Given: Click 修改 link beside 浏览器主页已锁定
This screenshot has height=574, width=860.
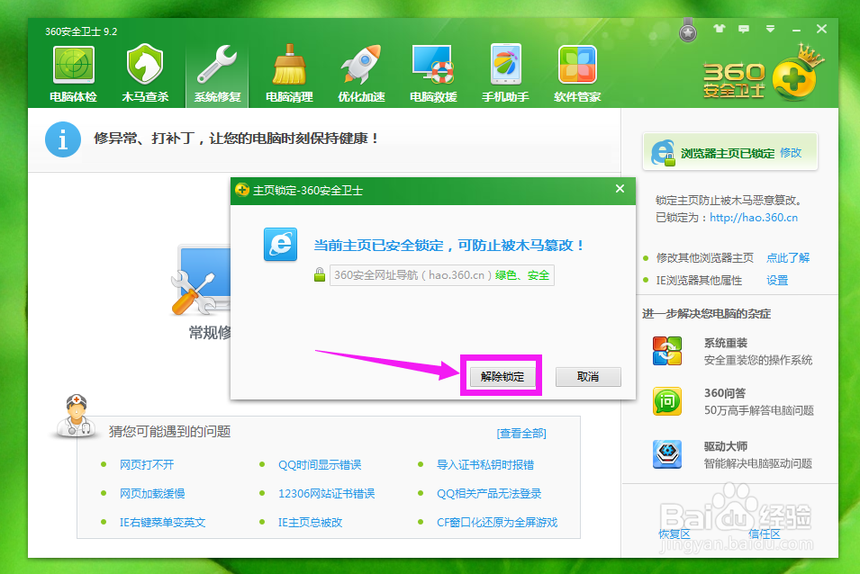Looking at the screenshot, I should [x=791, y=153].
